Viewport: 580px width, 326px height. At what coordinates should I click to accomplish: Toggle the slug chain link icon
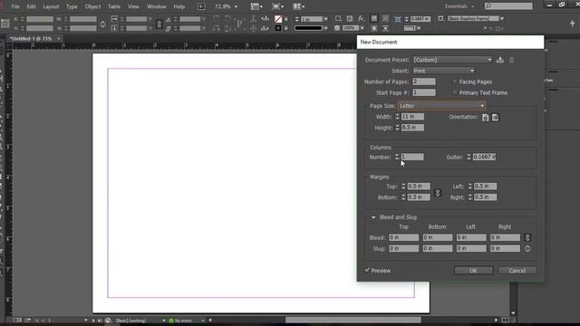pos(527,249)
